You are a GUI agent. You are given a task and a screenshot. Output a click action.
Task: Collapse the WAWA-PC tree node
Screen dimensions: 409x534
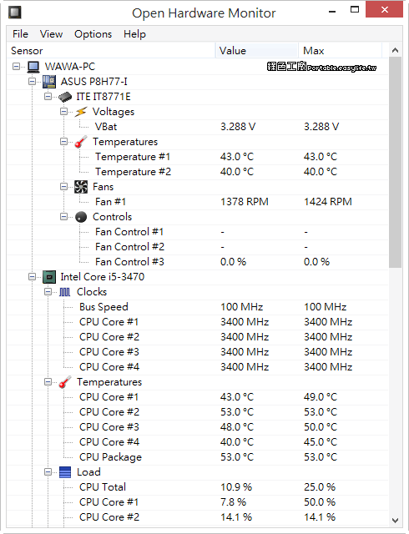[16, 66]
